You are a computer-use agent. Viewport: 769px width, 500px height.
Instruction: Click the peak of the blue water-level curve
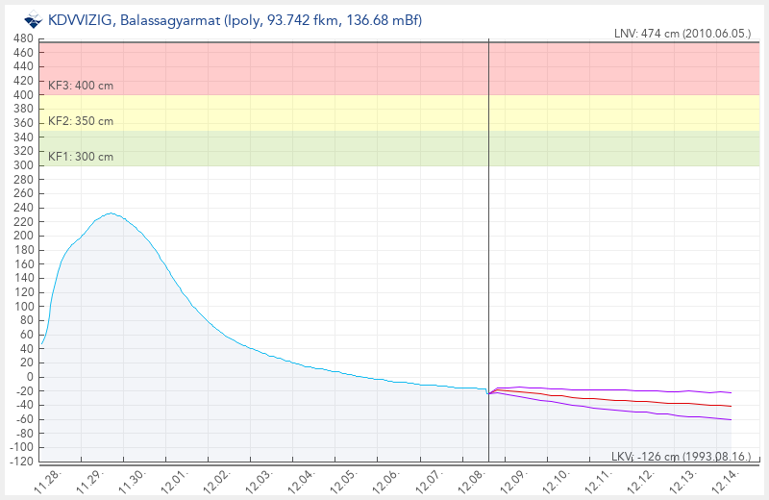click(111, 213)
